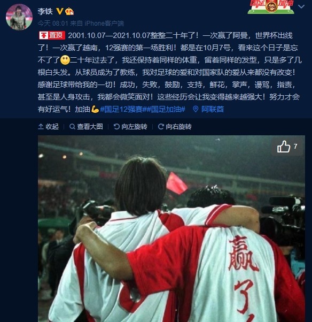Like the photo with thumbs-up icon
The image size is (312, 322).
click(x=284, y=147)
